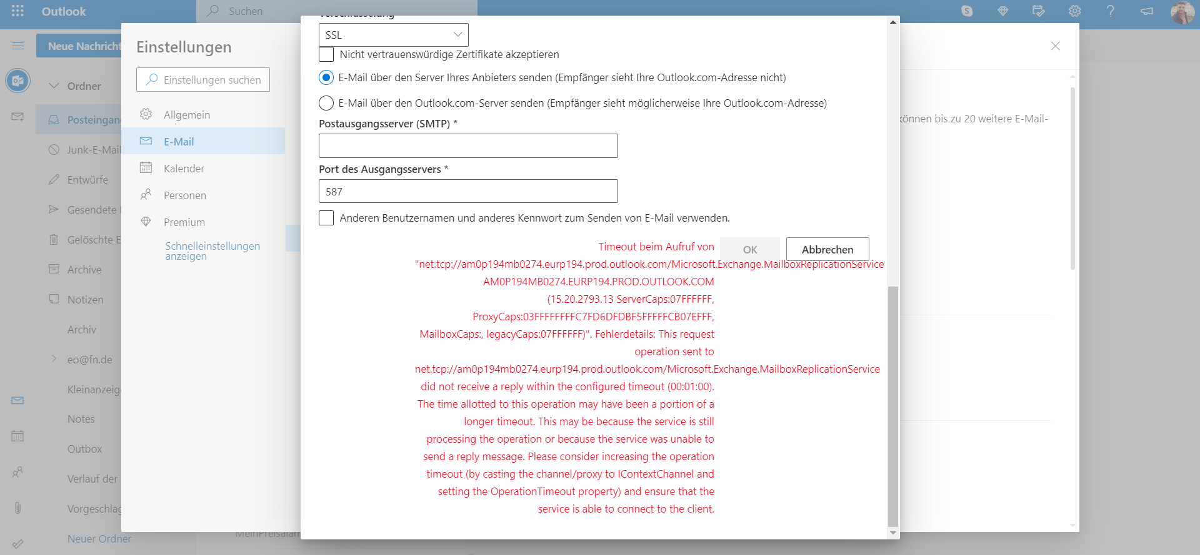This screenshot has height=555, width=1200.
Task: Open the SSL encryption dropdown
Action: pos(394,35)
